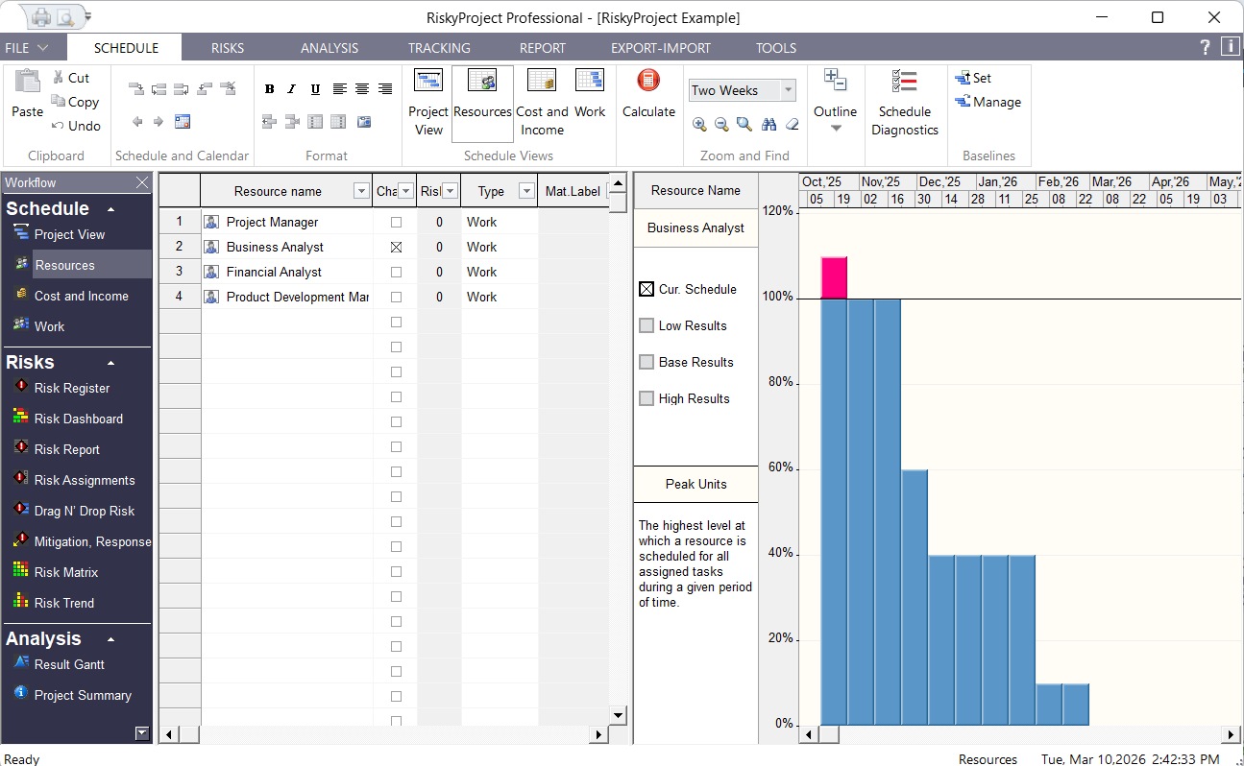
Task: Enable the Low Results checkbox
Action: click(646, 325)
